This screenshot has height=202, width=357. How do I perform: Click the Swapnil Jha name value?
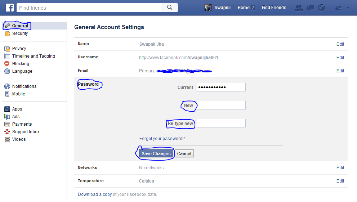click(151, 44)
